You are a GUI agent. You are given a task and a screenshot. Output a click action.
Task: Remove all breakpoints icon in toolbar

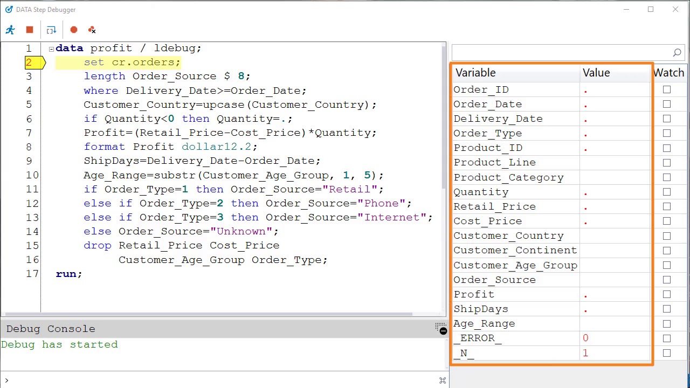tap(92, 30)
